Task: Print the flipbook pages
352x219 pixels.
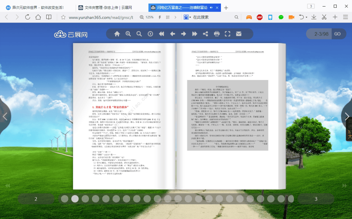Action: (217, 34)
